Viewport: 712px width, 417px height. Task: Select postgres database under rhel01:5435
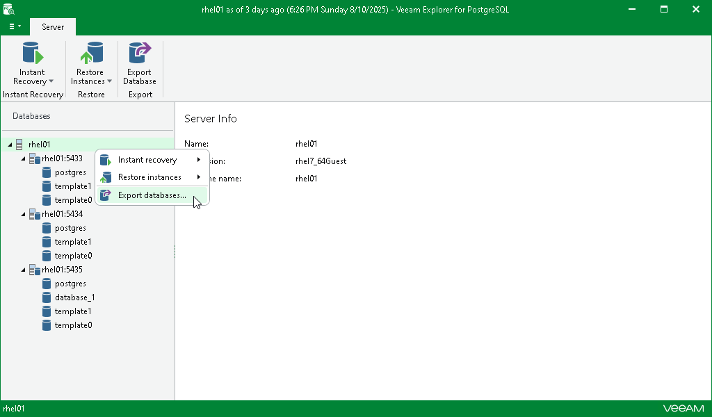[x=70, y=284]
